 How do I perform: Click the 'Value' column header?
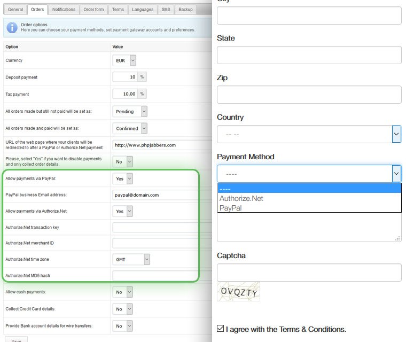click(x=118, y=47)
